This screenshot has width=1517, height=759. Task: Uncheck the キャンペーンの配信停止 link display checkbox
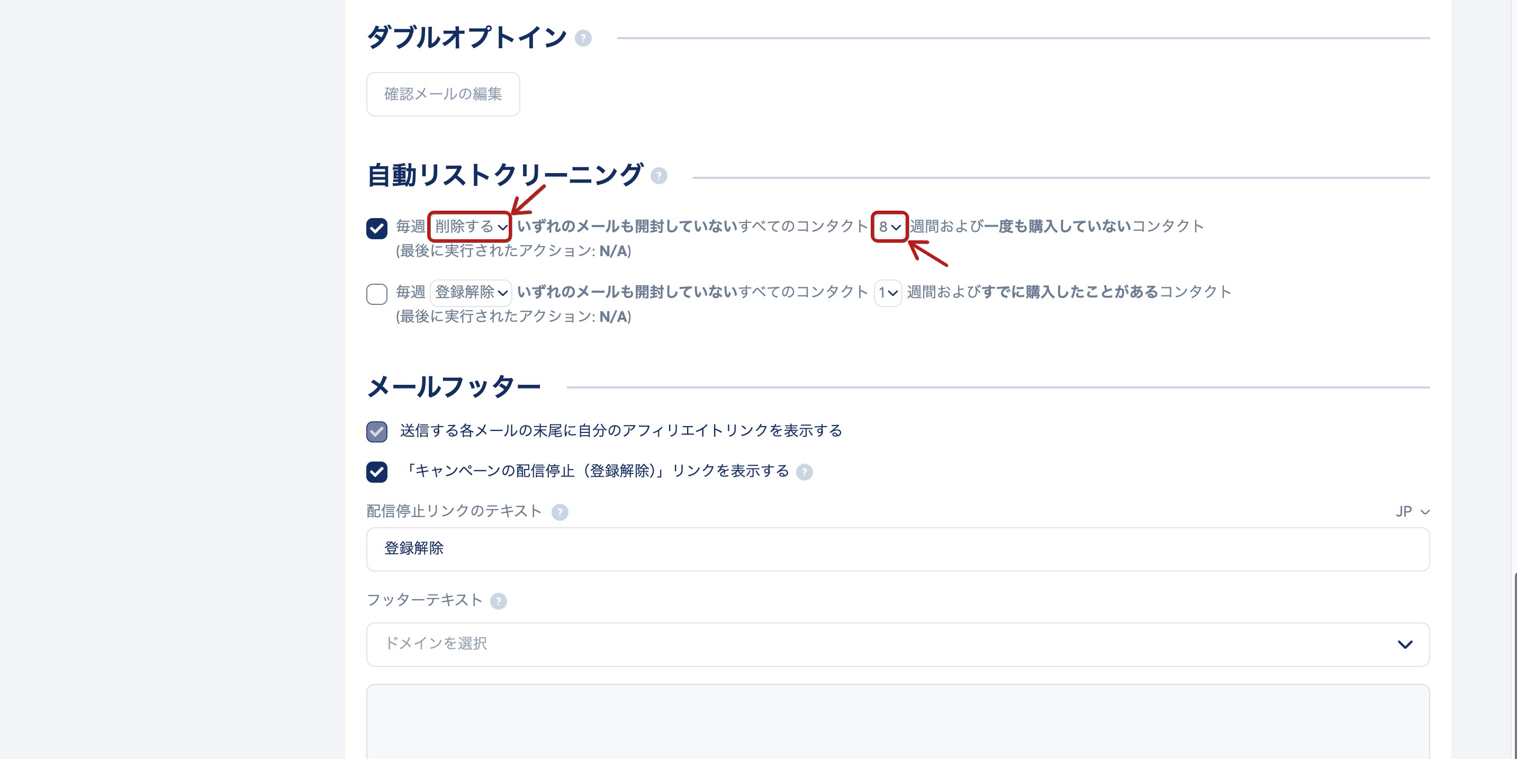377,472
